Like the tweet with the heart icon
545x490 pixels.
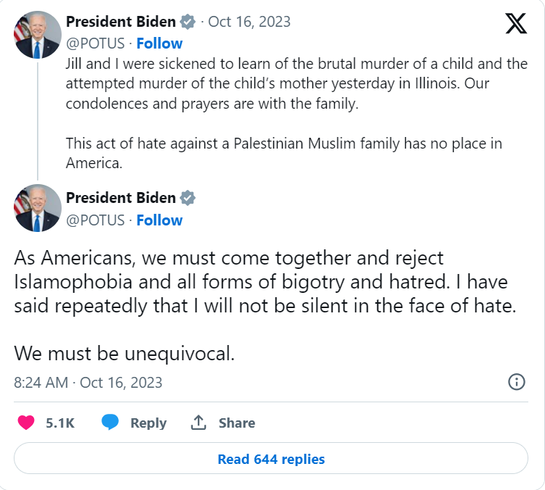pos(26,423)
